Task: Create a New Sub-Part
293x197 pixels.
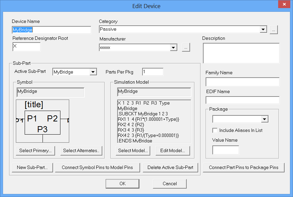Action: (x=32, y=167)
